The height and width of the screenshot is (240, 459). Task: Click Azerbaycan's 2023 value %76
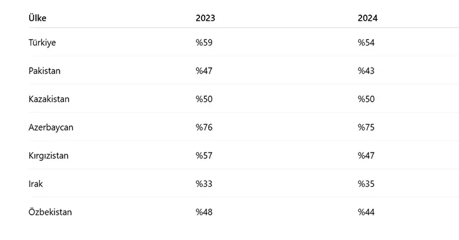click(204, 127)
